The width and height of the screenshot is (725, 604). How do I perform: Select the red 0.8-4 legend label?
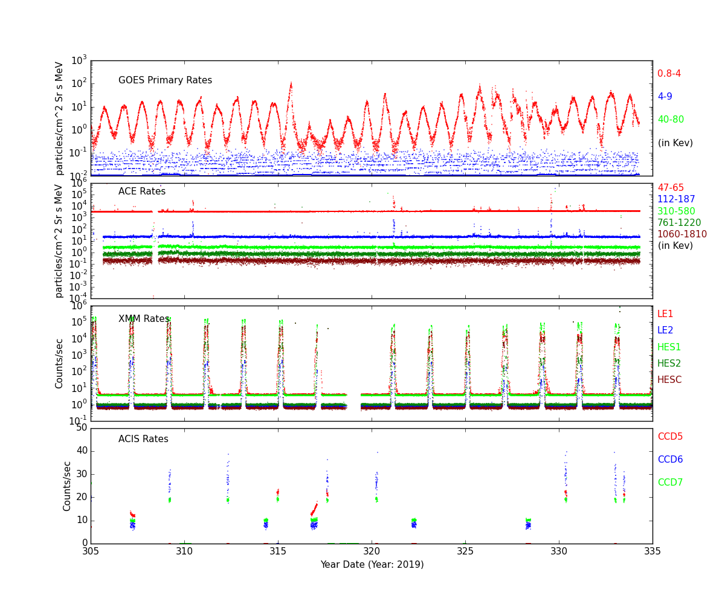(x=669, y=74)
